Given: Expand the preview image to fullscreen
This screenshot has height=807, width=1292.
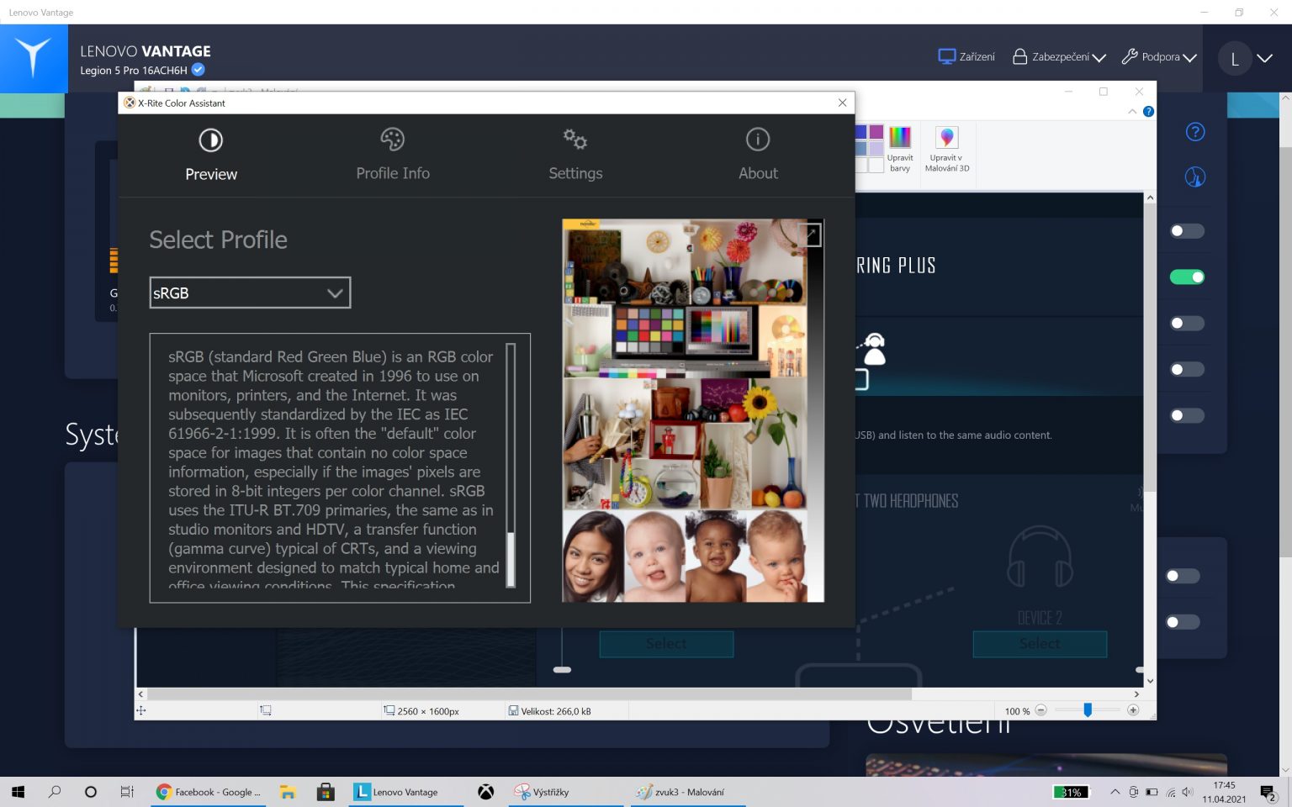Looking at the screenshot, I should point(811,235).
